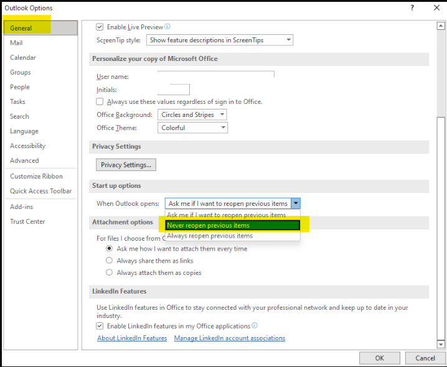This screenshot has height=367, width=447.
Task: Select Always share them as links
Action: [109, 261]
